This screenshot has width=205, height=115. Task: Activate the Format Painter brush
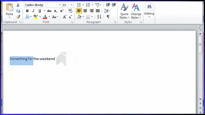(18, 17)
